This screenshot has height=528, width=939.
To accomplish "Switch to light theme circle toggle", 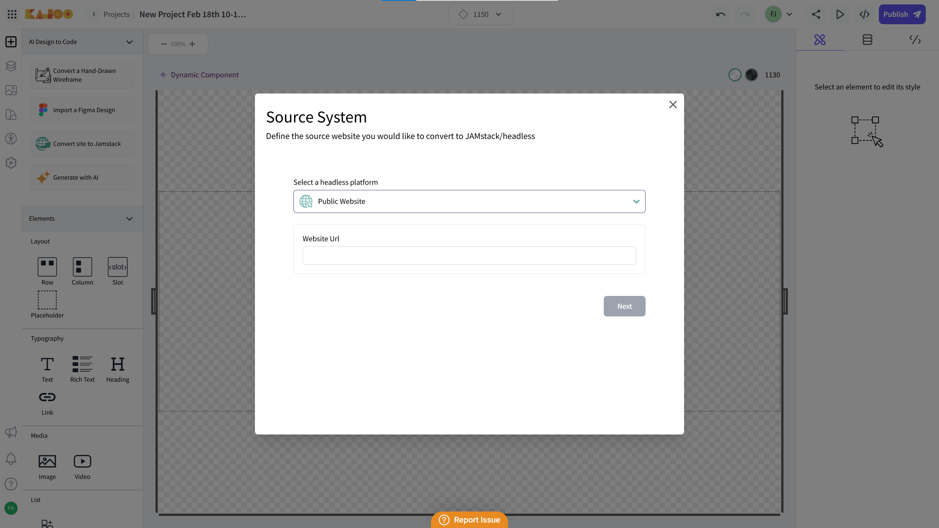I will (735, 75).
